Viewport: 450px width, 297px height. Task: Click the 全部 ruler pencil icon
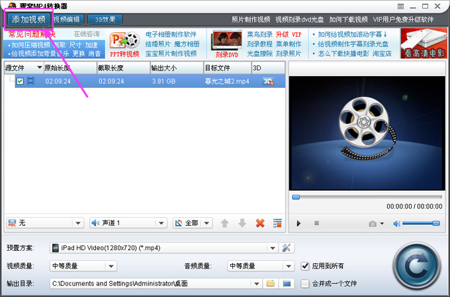tap(179, 223)
